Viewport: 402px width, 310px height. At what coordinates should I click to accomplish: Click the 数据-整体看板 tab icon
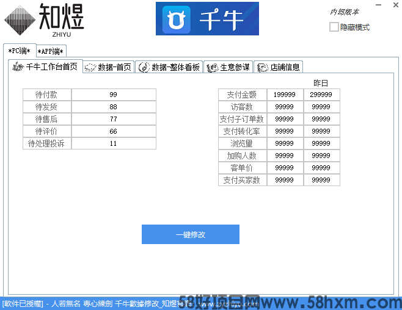(144, 67)
